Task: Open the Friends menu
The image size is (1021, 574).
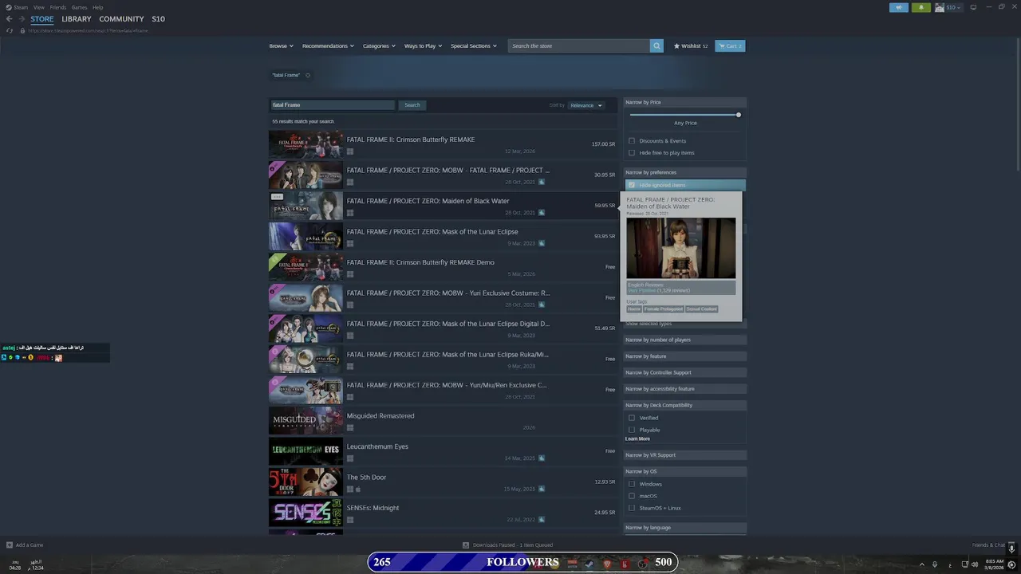Action: (x=58, y=7)
